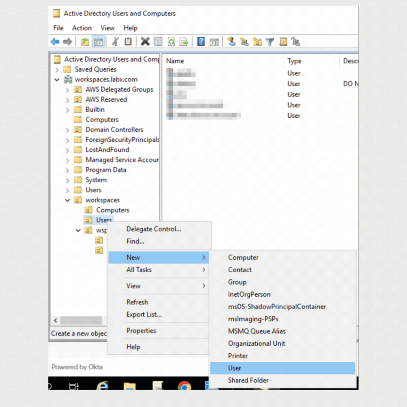Click the Create new group toolbar icon
Screen dimensions: 407x407
click(x=244, y=41)
